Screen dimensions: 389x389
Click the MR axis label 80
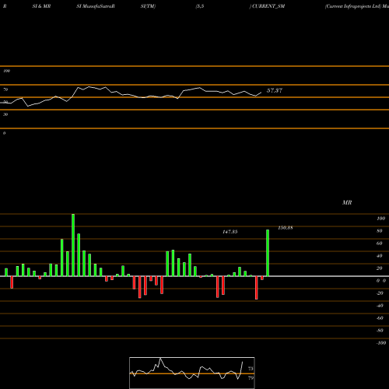pyautogui.click(x=380, y=231)
